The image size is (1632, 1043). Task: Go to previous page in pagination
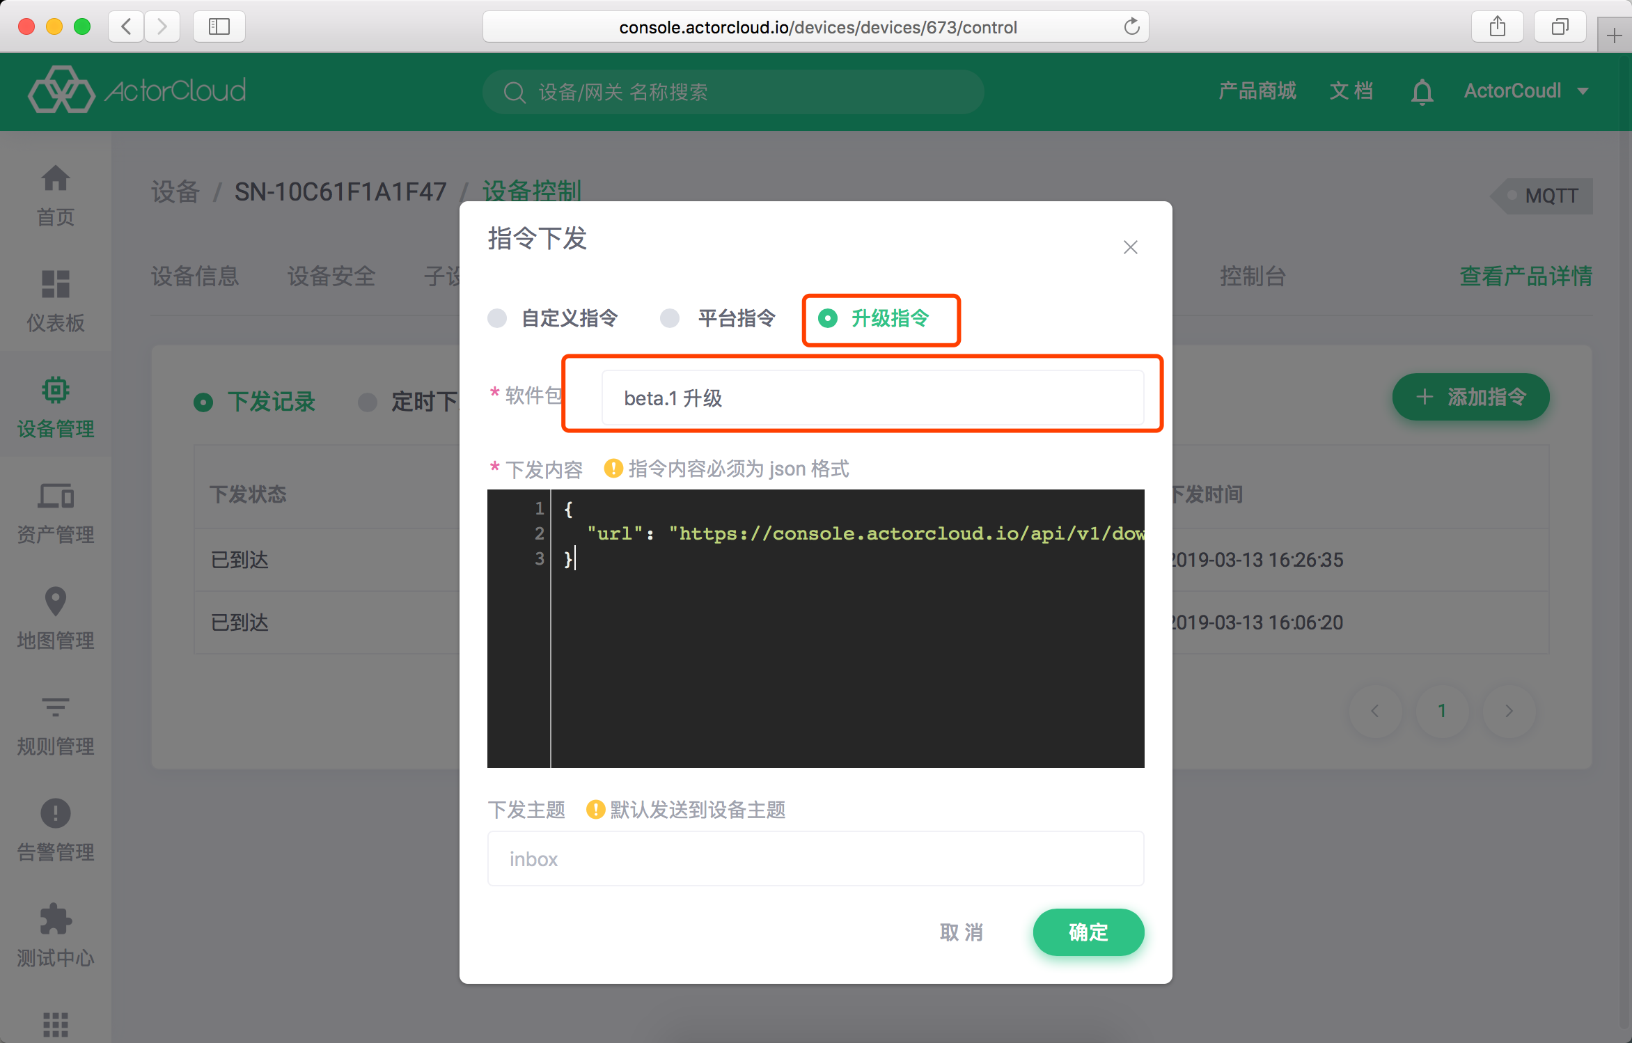pyautogui.click(x=1375, y=711)
